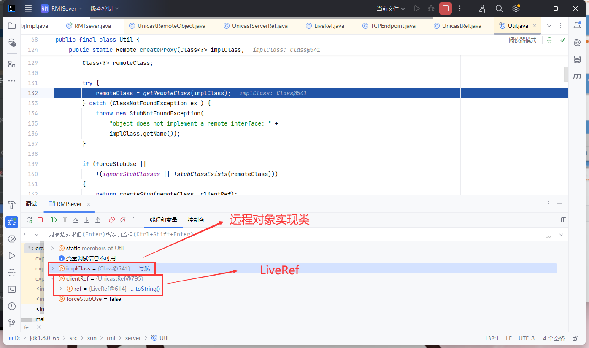
Task: Open Terminal tool window in left sidebar
Action: (x=12, y=289)
